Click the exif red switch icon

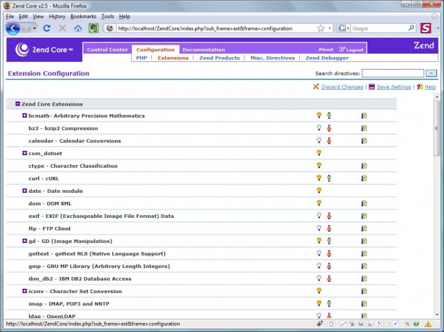329,216
